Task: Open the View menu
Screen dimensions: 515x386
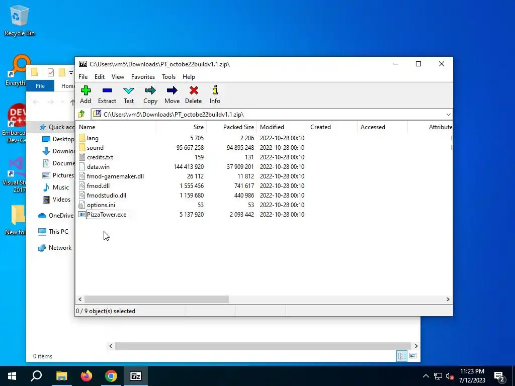Action: pos(118,77)
